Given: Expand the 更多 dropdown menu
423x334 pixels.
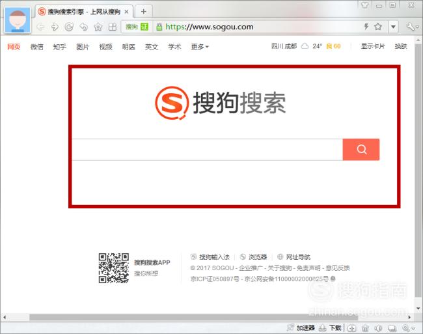Looking at the screenshot, I should tap(200, 47).
